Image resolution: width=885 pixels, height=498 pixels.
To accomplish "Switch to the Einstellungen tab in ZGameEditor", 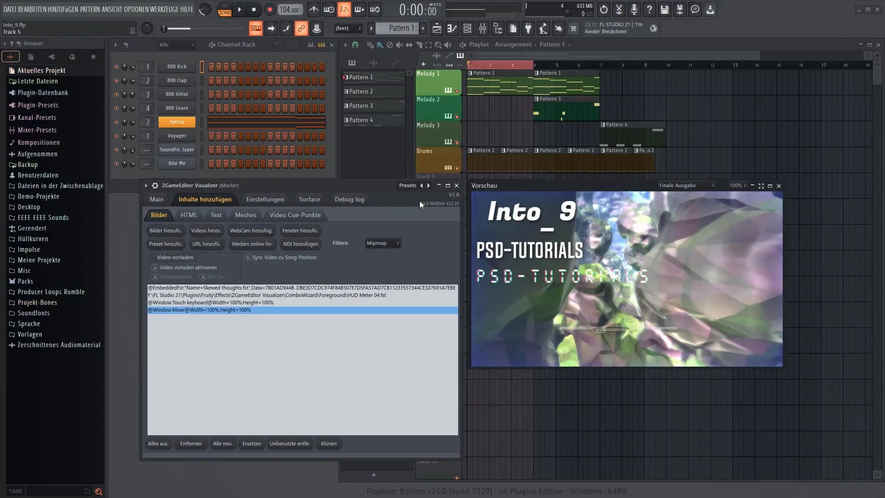I will click(265, 199).
